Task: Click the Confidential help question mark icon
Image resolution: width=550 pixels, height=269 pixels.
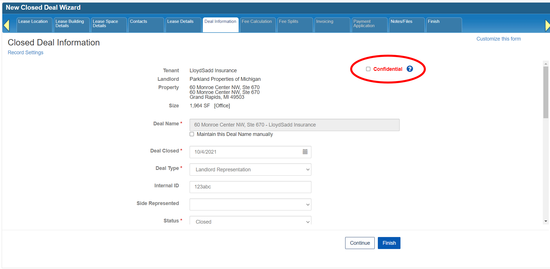Action: [x=410, y=69]
